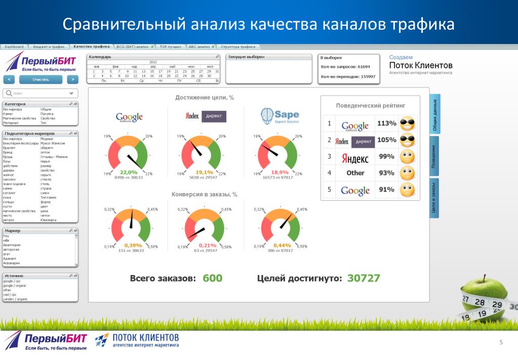This screenshot has height=358, width=518.
Task: Click the Yandex goal gauge showing 19,1%
Action: tap(202, 154)
